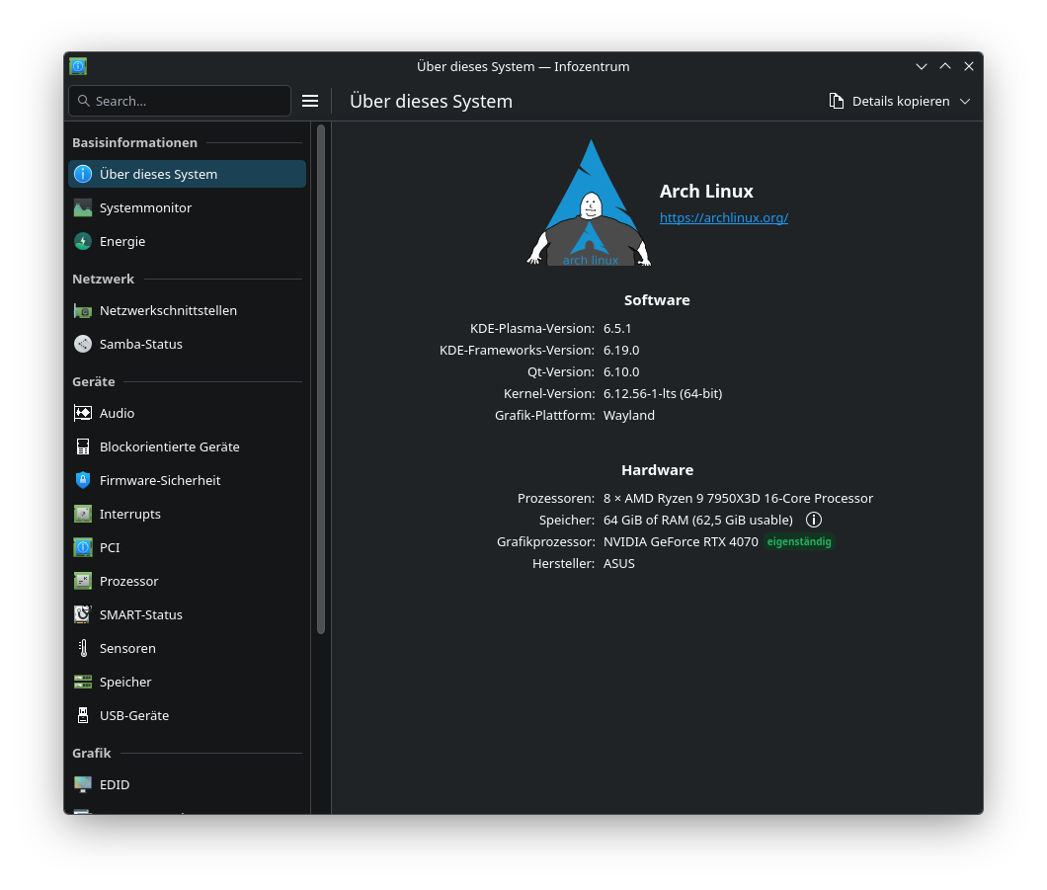The height and width of the screenshot is (890, 1047).
Task: Click the KDE-Frameworks-Version value 6.19.0
Action: pyautogui.click(x=621, y=351)
